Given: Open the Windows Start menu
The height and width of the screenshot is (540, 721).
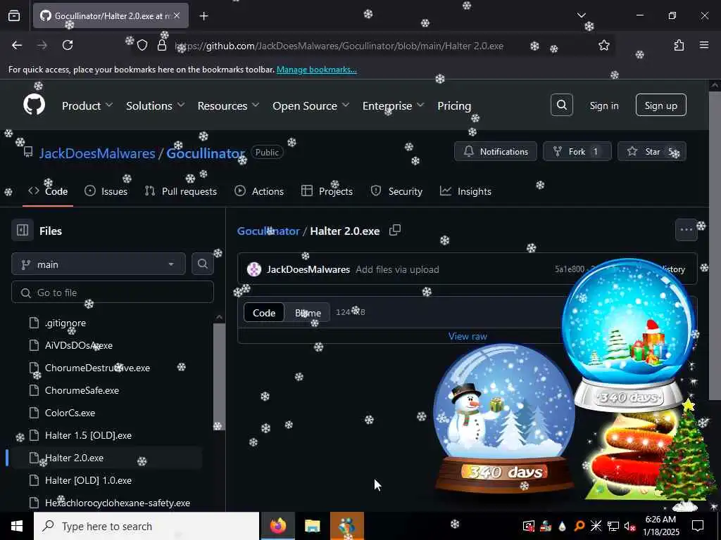Looking at the screenshot, I should (x=17, y=526).
